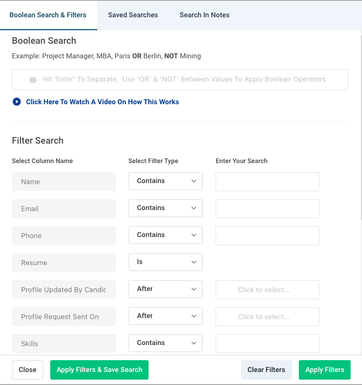Open Profile Request Sent On filter dropdown
The width and height of the screenshot is (362, 385).
[165, 316]
